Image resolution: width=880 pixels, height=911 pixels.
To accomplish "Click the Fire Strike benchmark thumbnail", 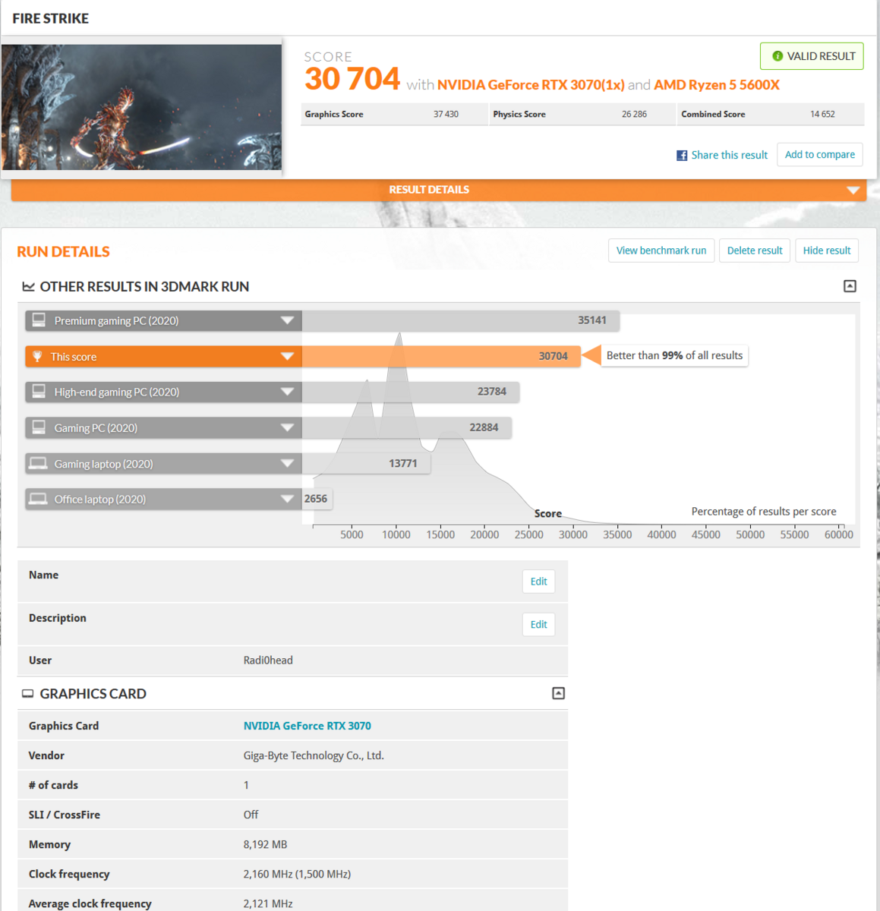I will pos(141,106).
